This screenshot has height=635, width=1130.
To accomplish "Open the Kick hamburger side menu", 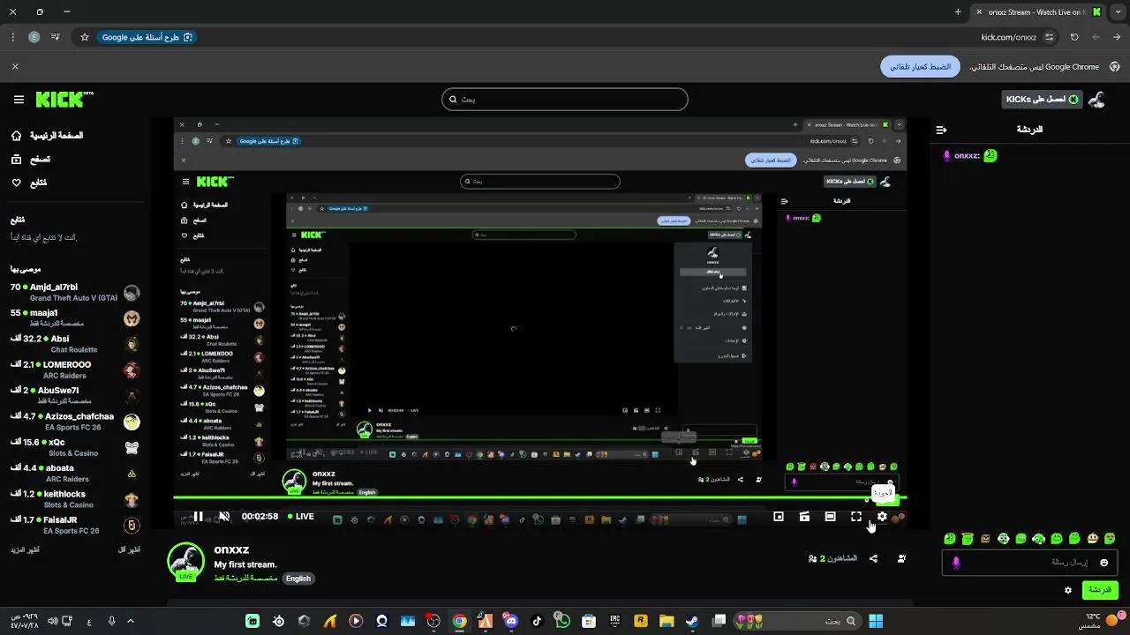I will pos(19,100).
